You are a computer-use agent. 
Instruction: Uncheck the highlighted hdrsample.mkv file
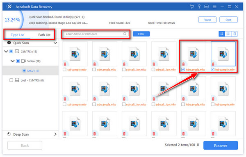[x=212, y=69]
